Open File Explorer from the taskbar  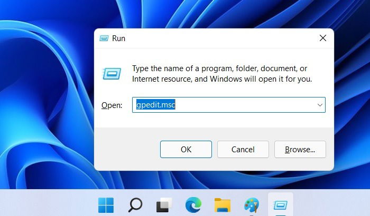223,205
